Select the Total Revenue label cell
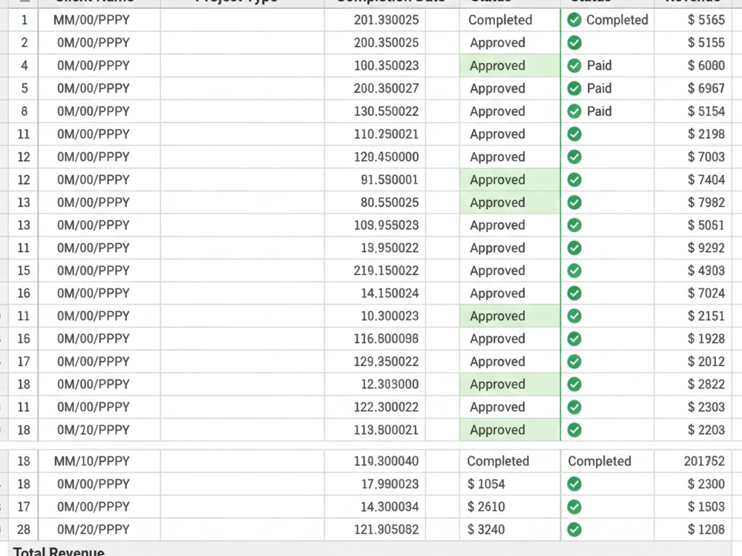This screenshot has height=556, width=742. (59, 552)
